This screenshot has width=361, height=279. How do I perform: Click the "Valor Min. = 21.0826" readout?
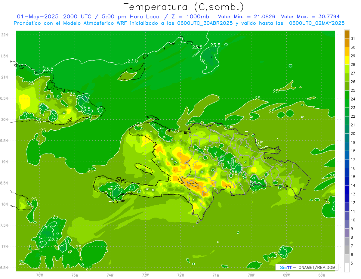click(x=246, y=17)
